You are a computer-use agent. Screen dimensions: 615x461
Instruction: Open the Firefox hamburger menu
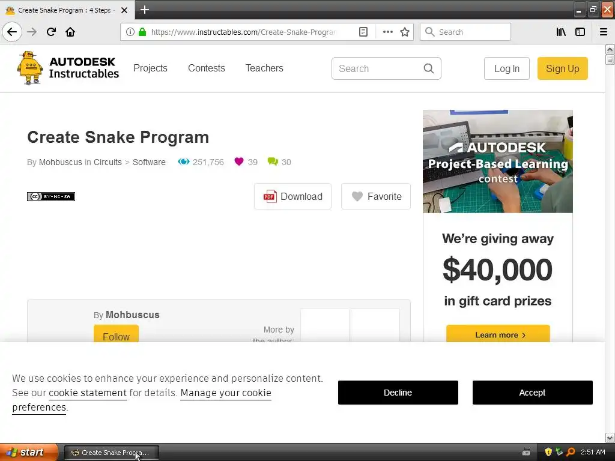[604, 32]
